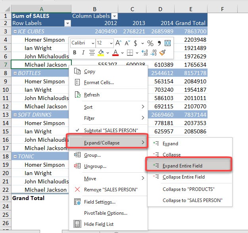Click the Decrease Font Size icon
Viewport: 248px width, 233px height.
click(127, 43)
